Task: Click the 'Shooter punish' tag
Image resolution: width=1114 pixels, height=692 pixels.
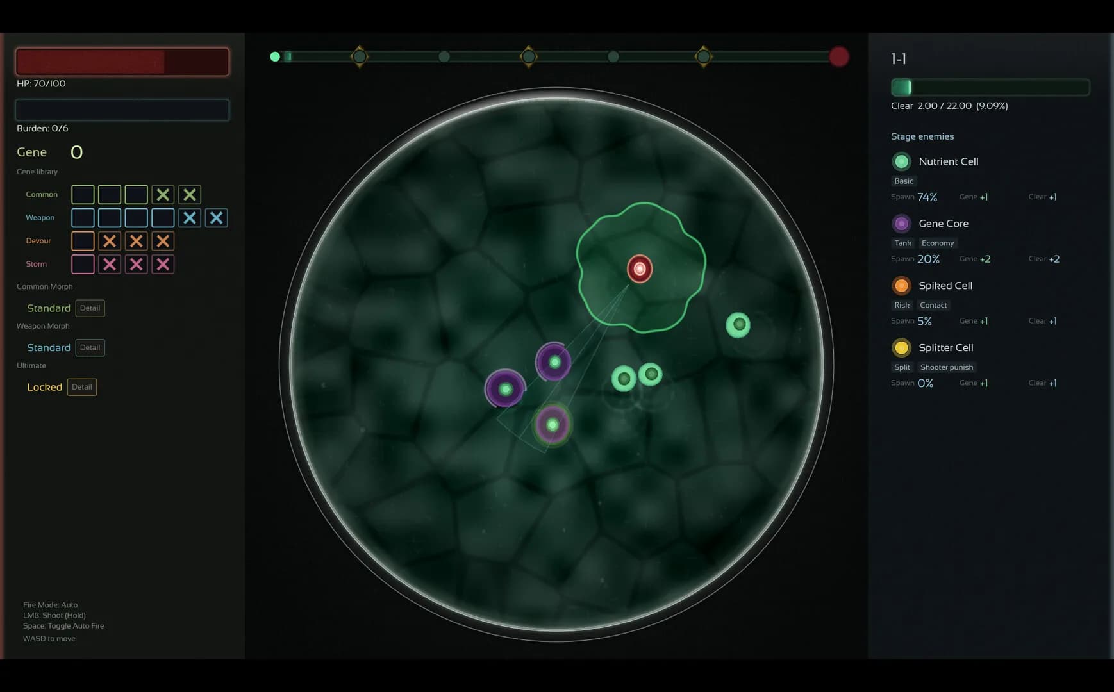Action: (x=947, y=368)
